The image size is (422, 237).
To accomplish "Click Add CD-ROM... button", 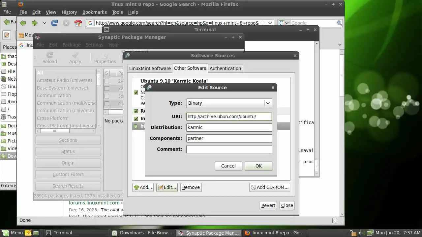I will point(270,187).
